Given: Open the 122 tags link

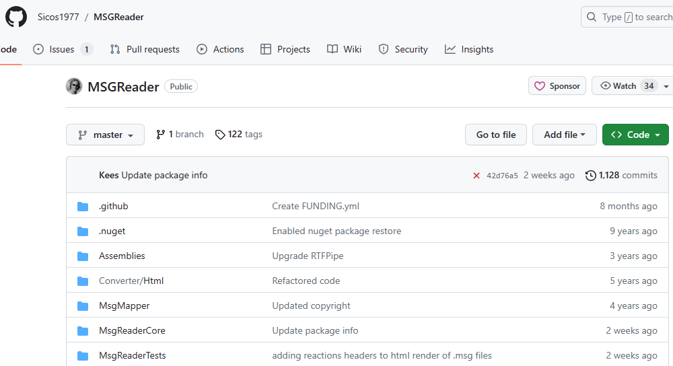Looking at the screenshot, I should coord(239,135).
